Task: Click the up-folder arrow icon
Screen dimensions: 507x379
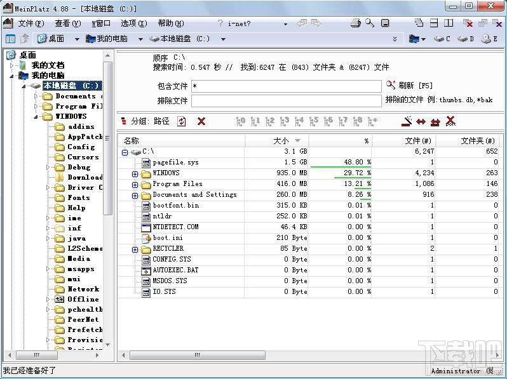Action: [25, 39]
